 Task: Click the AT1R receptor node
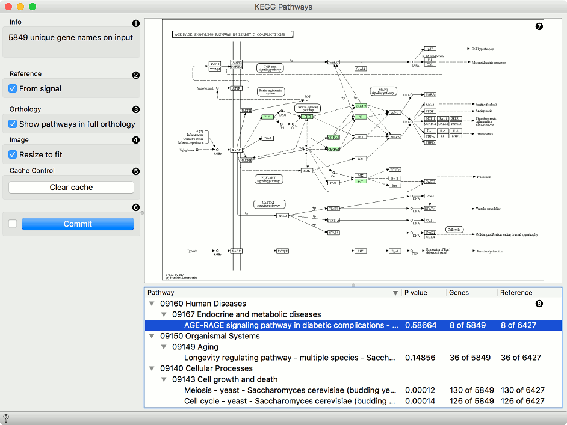point(236,88)
